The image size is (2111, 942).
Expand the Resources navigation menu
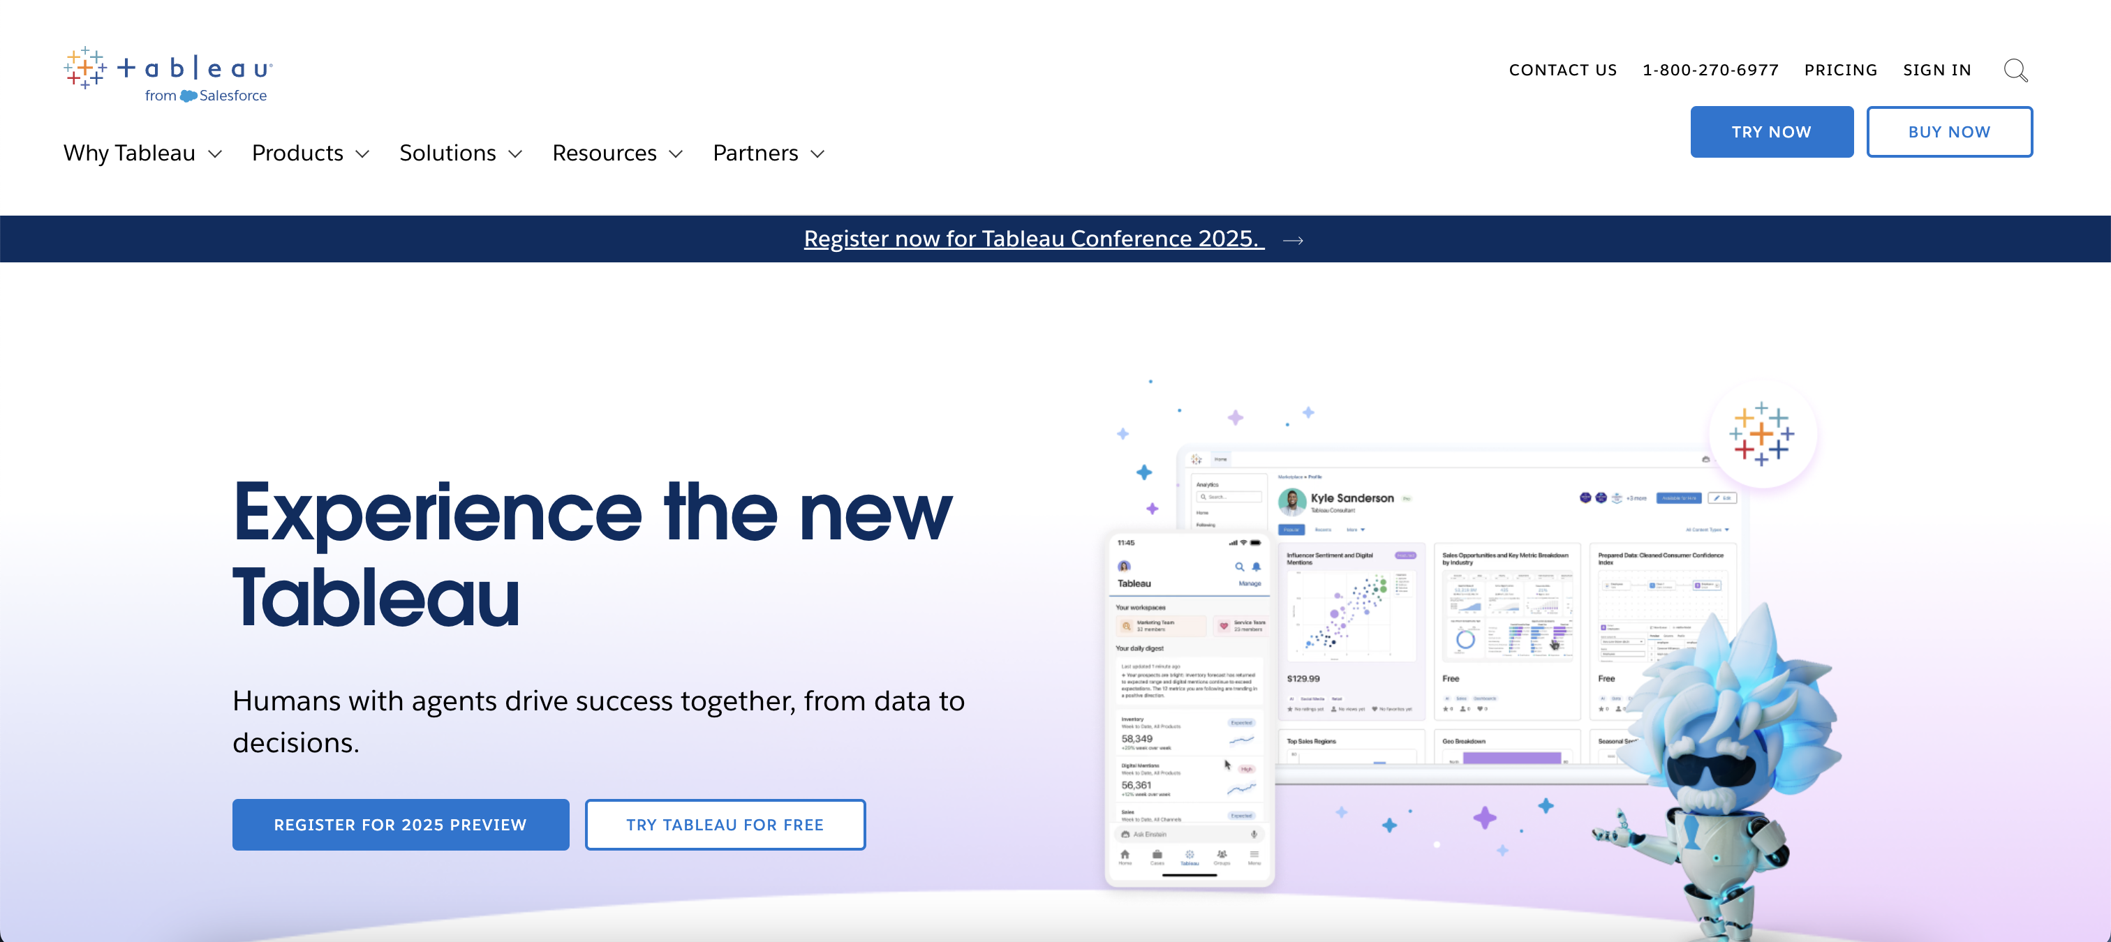tap(617, 154)
